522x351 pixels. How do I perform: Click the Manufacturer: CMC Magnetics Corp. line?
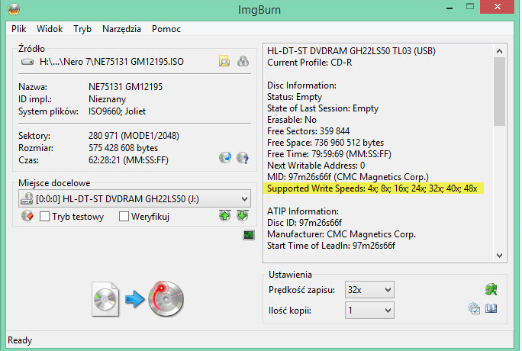pyautogui.click(x=341, y=234)
